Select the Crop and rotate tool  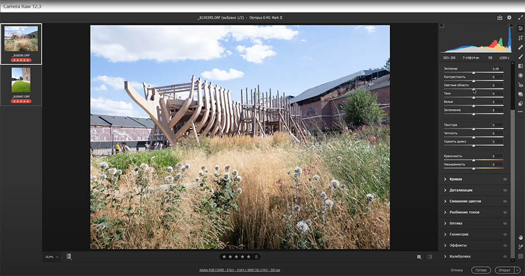click(x=520, y=38)
